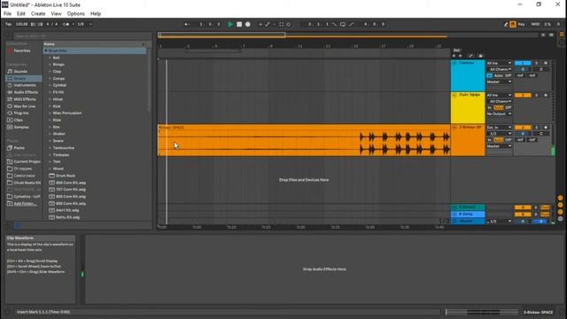This screenshot has width=567, height=319.
Task: Click the orange audio clip waveform
Action: [x=304, y=143]
